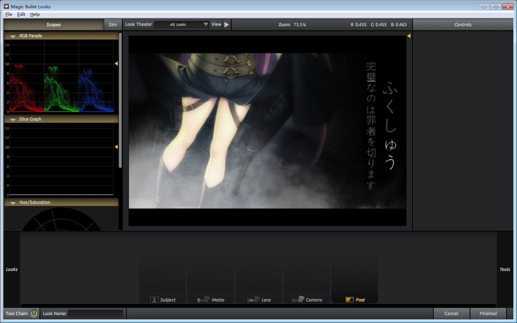Image resolution: width=517 pixels, height=323 pixels.
Task: Open the Tools drawer
Action: tap(505, 270)
